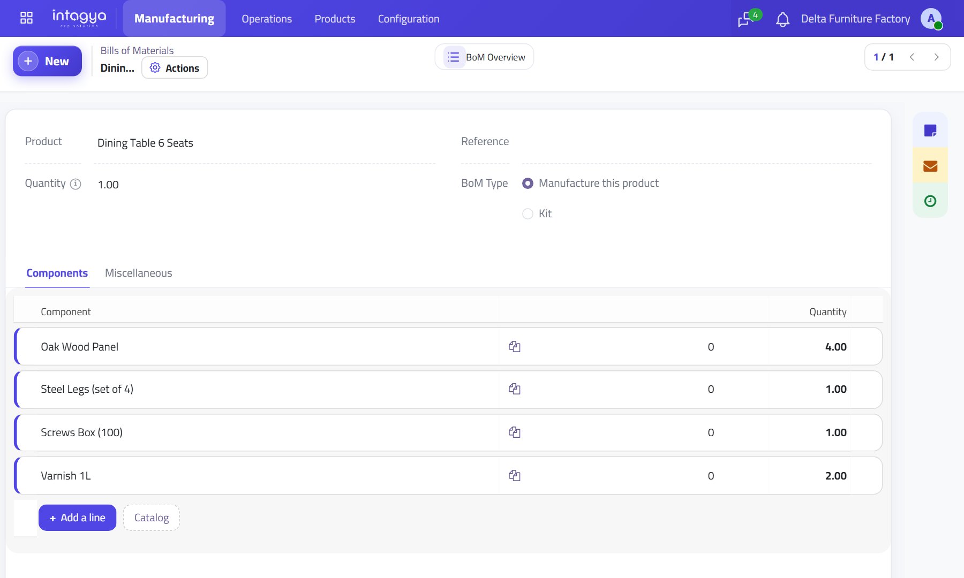
Task: Click quantity 2.00 of Varnish 1L
Action: [x=835, y=476]
